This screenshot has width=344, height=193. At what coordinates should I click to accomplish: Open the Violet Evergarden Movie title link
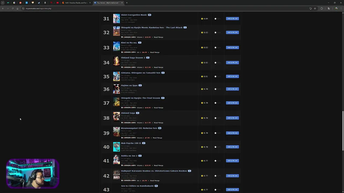coord(134,15)
